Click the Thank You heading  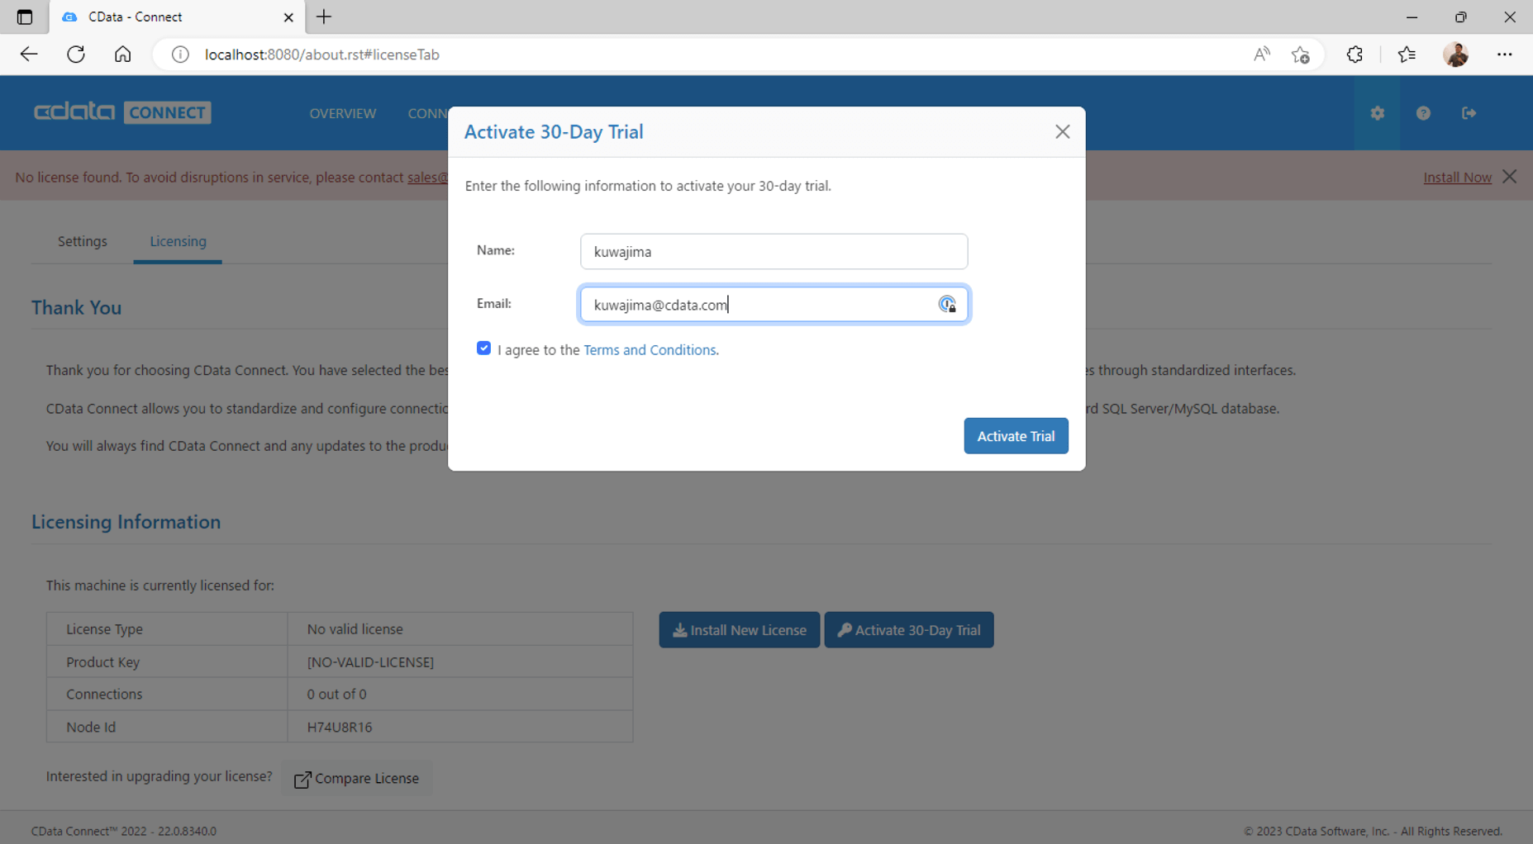click(x=76, y=308)
